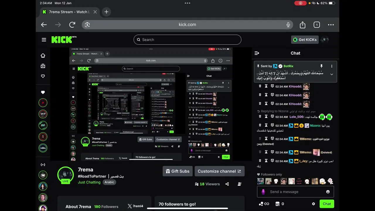Open a new browser tab with plus
This screenshot has height=211, width=375.
(x=106, y=12)
